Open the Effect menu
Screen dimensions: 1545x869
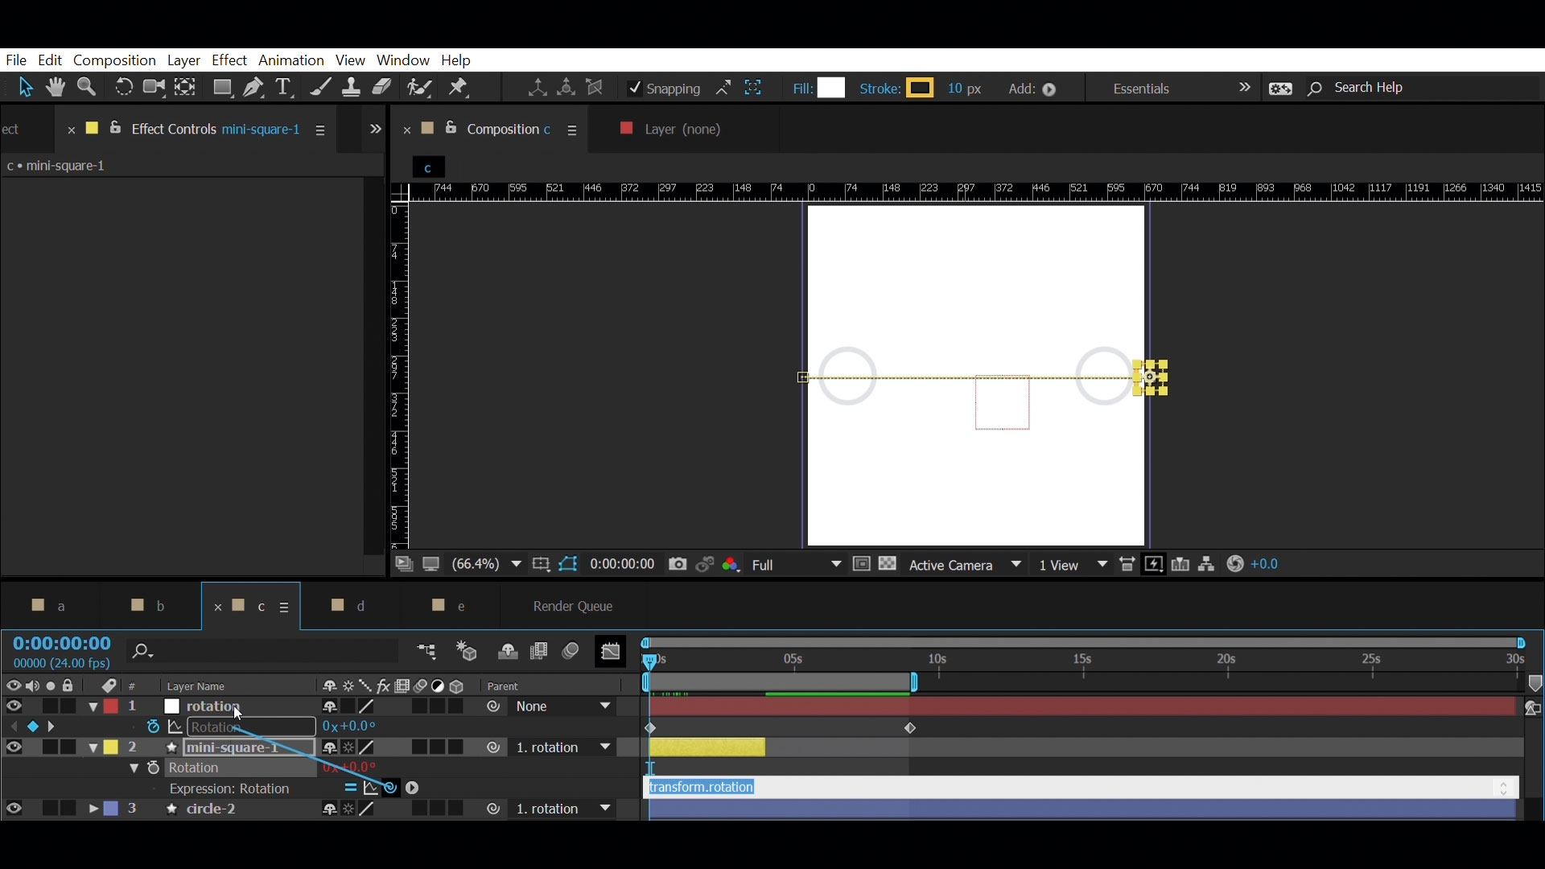pyautogui.click(x=229, y=60)
